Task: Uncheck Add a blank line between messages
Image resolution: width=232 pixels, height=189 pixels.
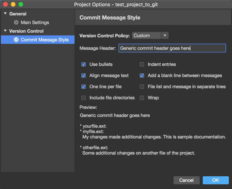Action: [142, 75]
